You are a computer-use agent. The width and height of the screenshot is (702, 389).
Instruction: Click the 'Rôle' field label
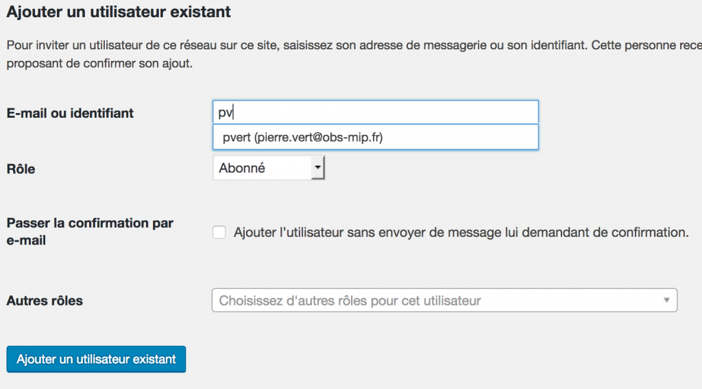21,168
